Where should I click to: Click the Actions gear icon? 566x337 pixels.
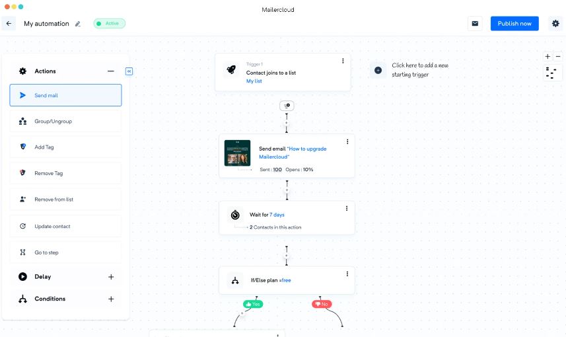[x=22, y=71]
